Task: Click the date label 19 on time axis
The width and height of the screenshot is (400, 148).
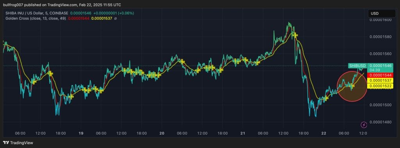Action: 81,133
